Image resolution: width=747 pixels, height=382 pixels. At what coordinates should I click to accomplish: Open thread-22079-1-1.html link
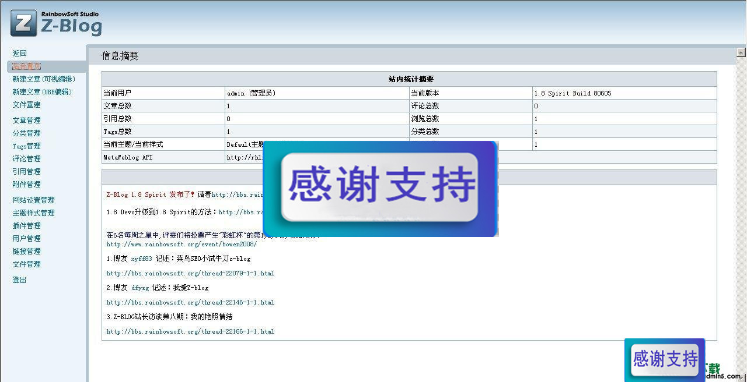(190, 274)
